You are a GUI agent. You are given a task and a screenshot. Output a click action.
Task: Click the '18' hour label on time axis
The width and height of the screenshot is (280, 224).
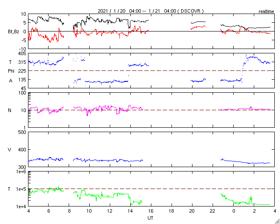(171, 211)
